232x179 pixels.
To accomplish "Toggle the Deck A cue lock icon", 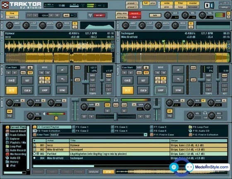I will tap(30, 67).
